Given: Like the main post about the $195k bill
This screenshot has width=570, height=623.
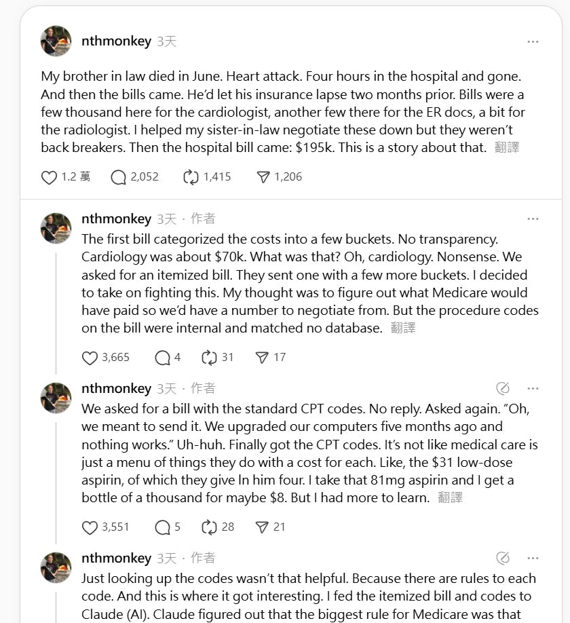Looking at the screenshot, I should (50, 177).
